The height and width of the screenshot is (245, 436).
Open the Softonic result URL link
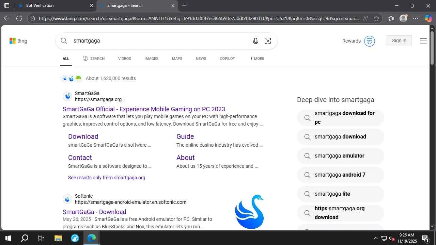(130, 202)
